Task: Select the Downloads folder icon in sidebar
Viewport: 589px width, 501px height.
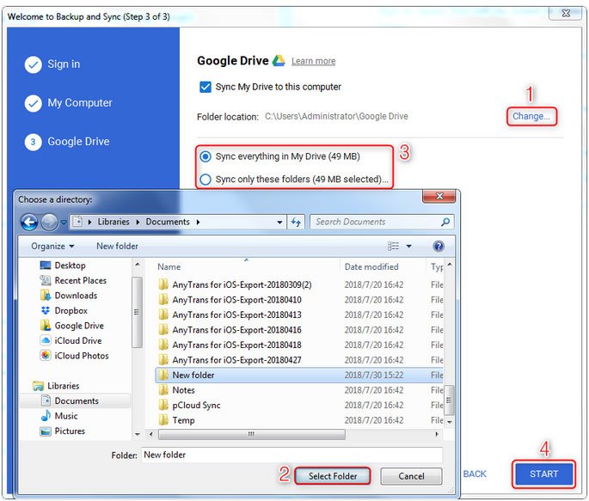Action: tap(46, 296)
